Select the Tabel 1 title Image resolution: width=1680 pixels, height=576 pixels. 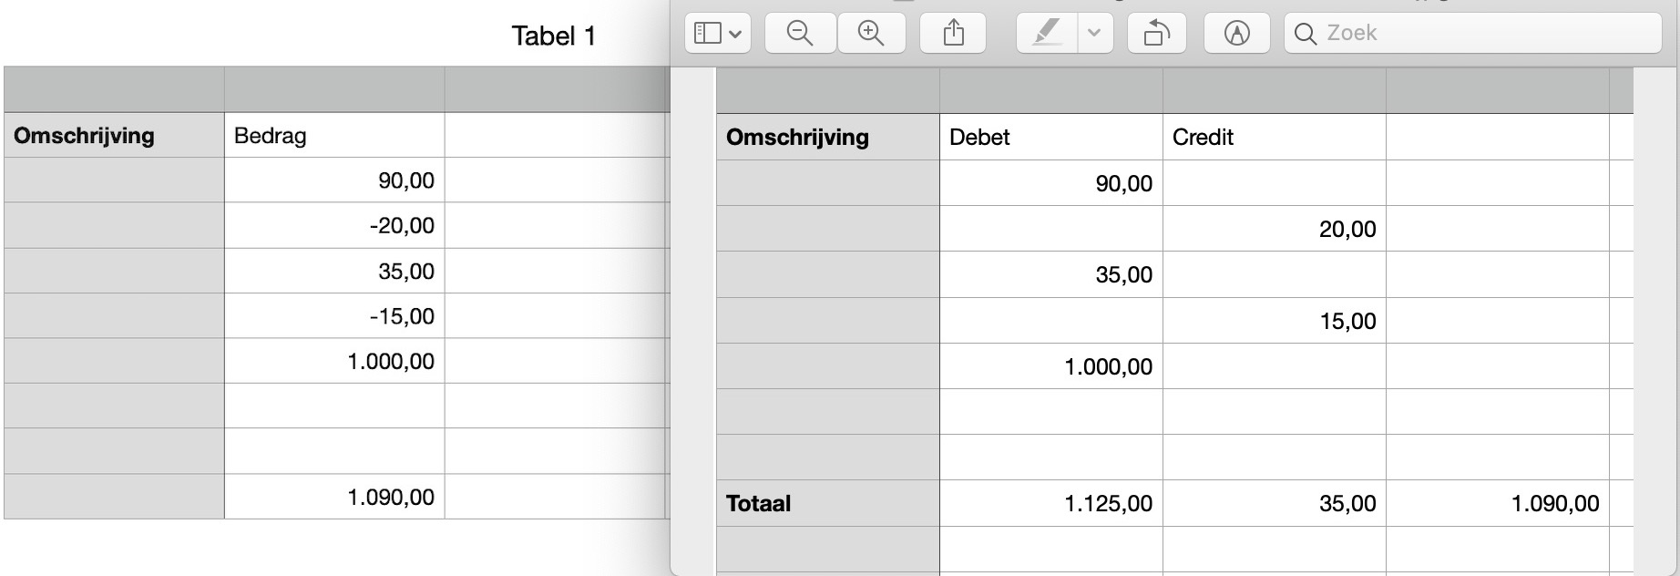click(553, 36)
